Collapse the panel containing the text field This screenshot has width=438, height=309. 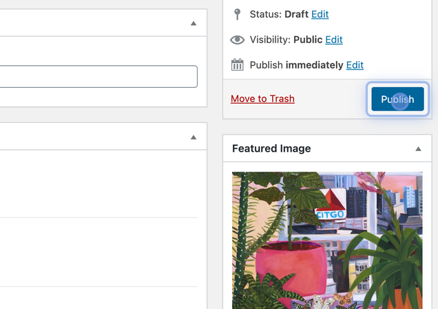click(194, 23)
